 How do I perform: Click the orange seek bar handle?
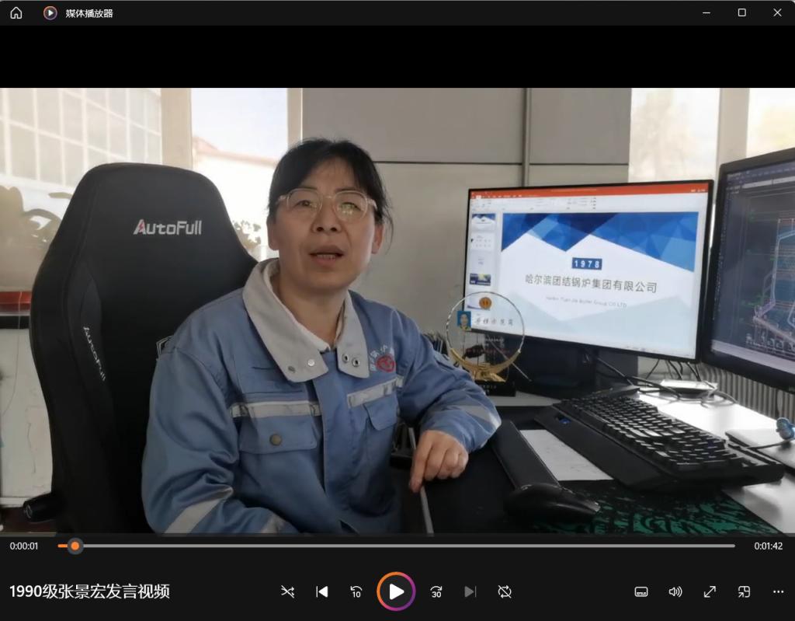click(75, 546)
